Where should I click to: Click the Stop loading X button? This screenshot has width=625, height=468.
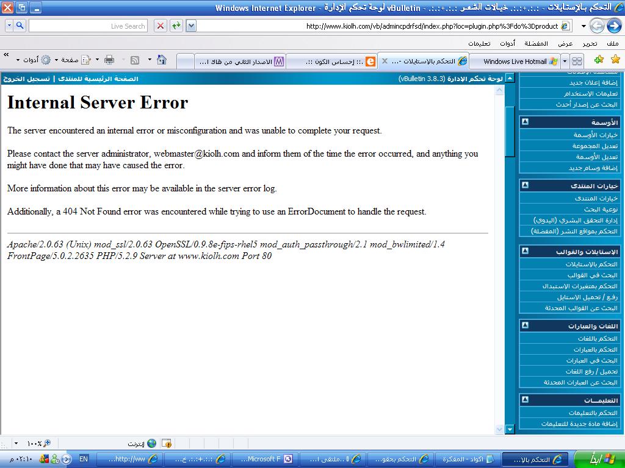coord(161,26)
